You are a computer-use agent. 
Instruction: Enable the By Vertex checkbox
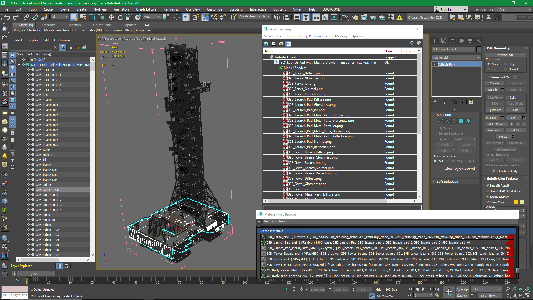click(x=437, y=128)
